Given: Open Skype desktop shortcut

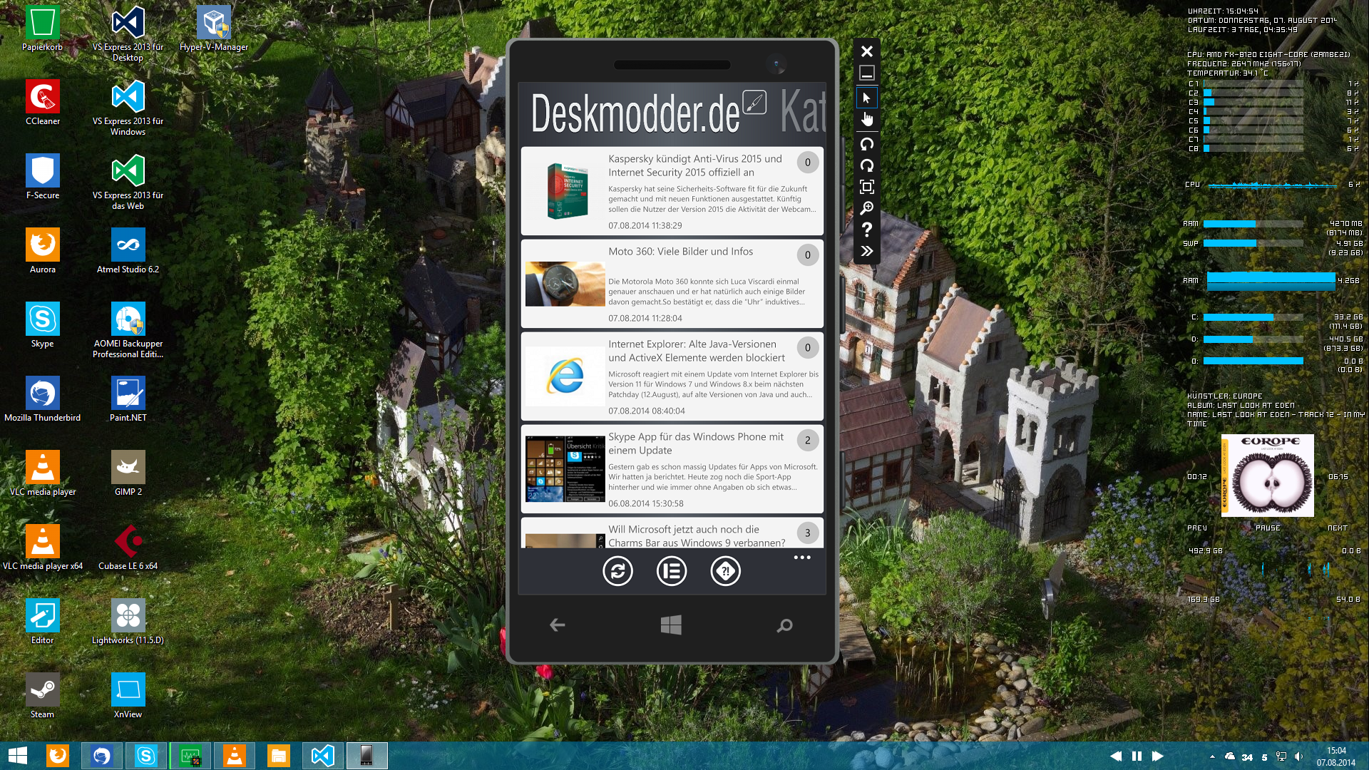Looking at the screenshot, I should (43, 325).
